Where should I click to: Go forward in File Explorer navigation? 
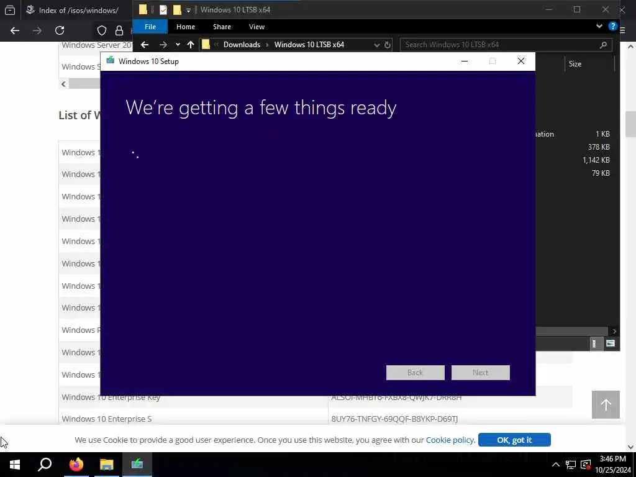point(163,45)
